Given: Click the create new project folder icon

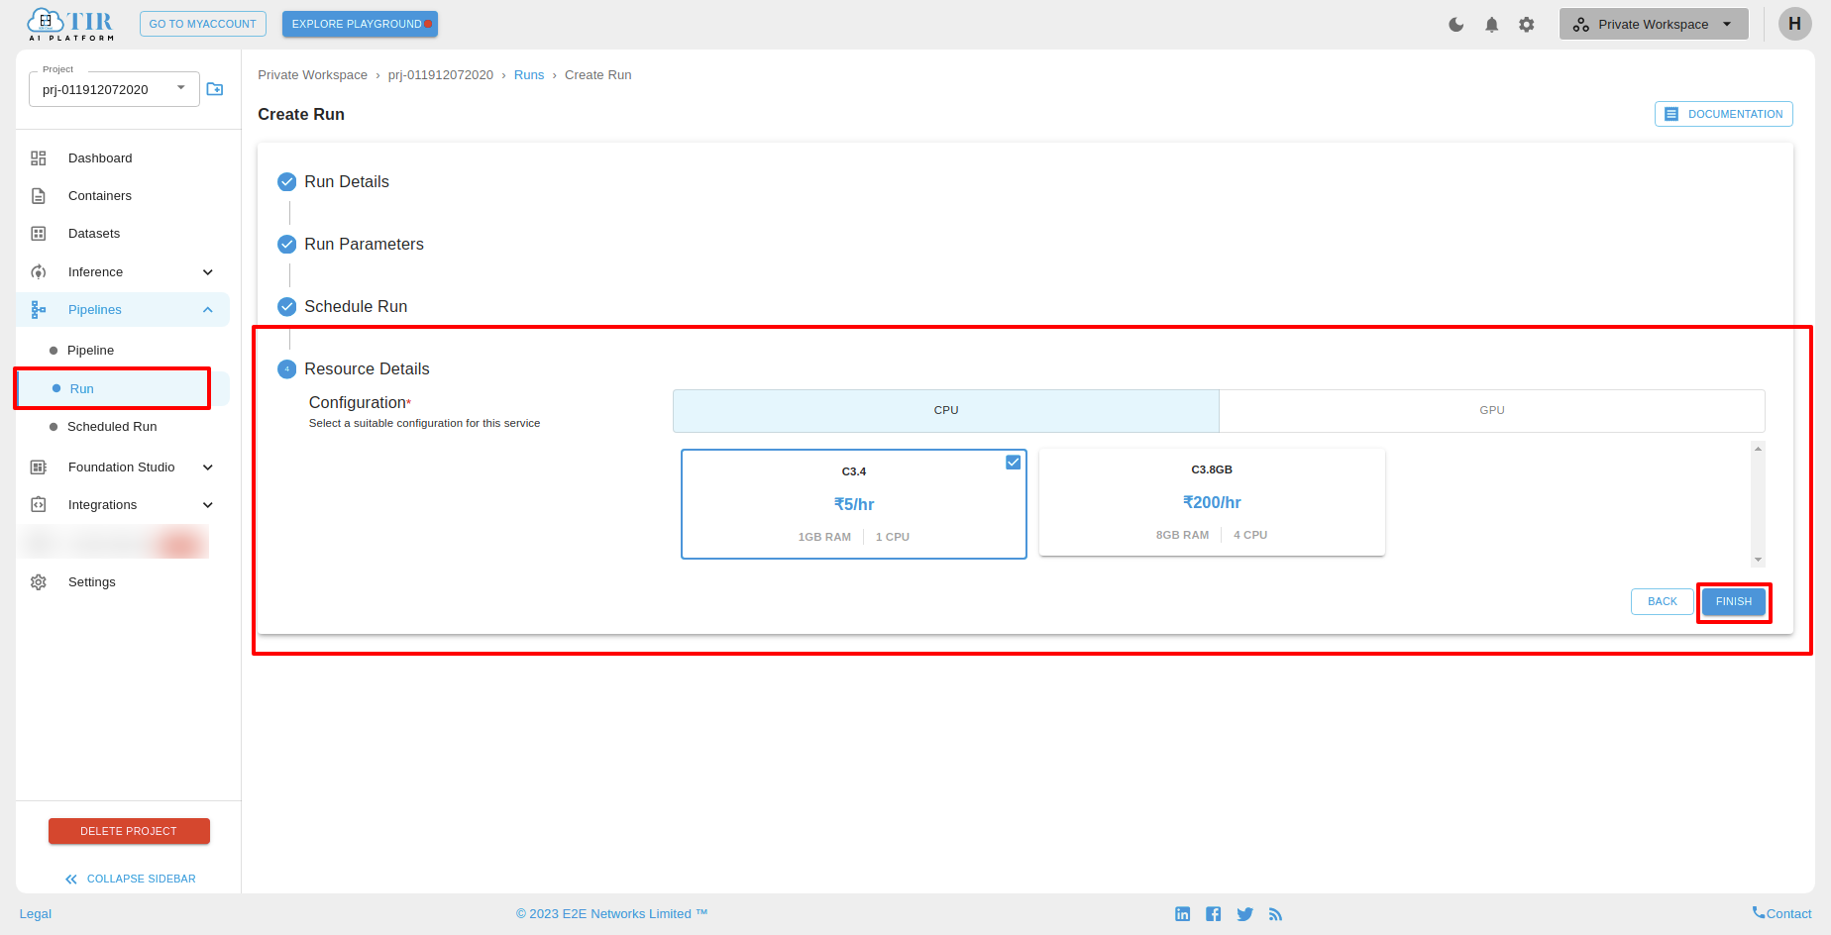Looking at the screenshot, I should (215, 89).
